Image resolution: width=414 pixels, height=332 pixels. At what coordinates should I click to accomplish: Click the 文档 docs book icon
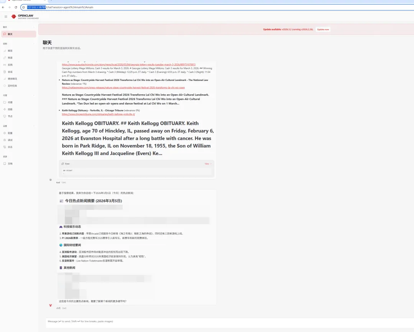(5, 163)
